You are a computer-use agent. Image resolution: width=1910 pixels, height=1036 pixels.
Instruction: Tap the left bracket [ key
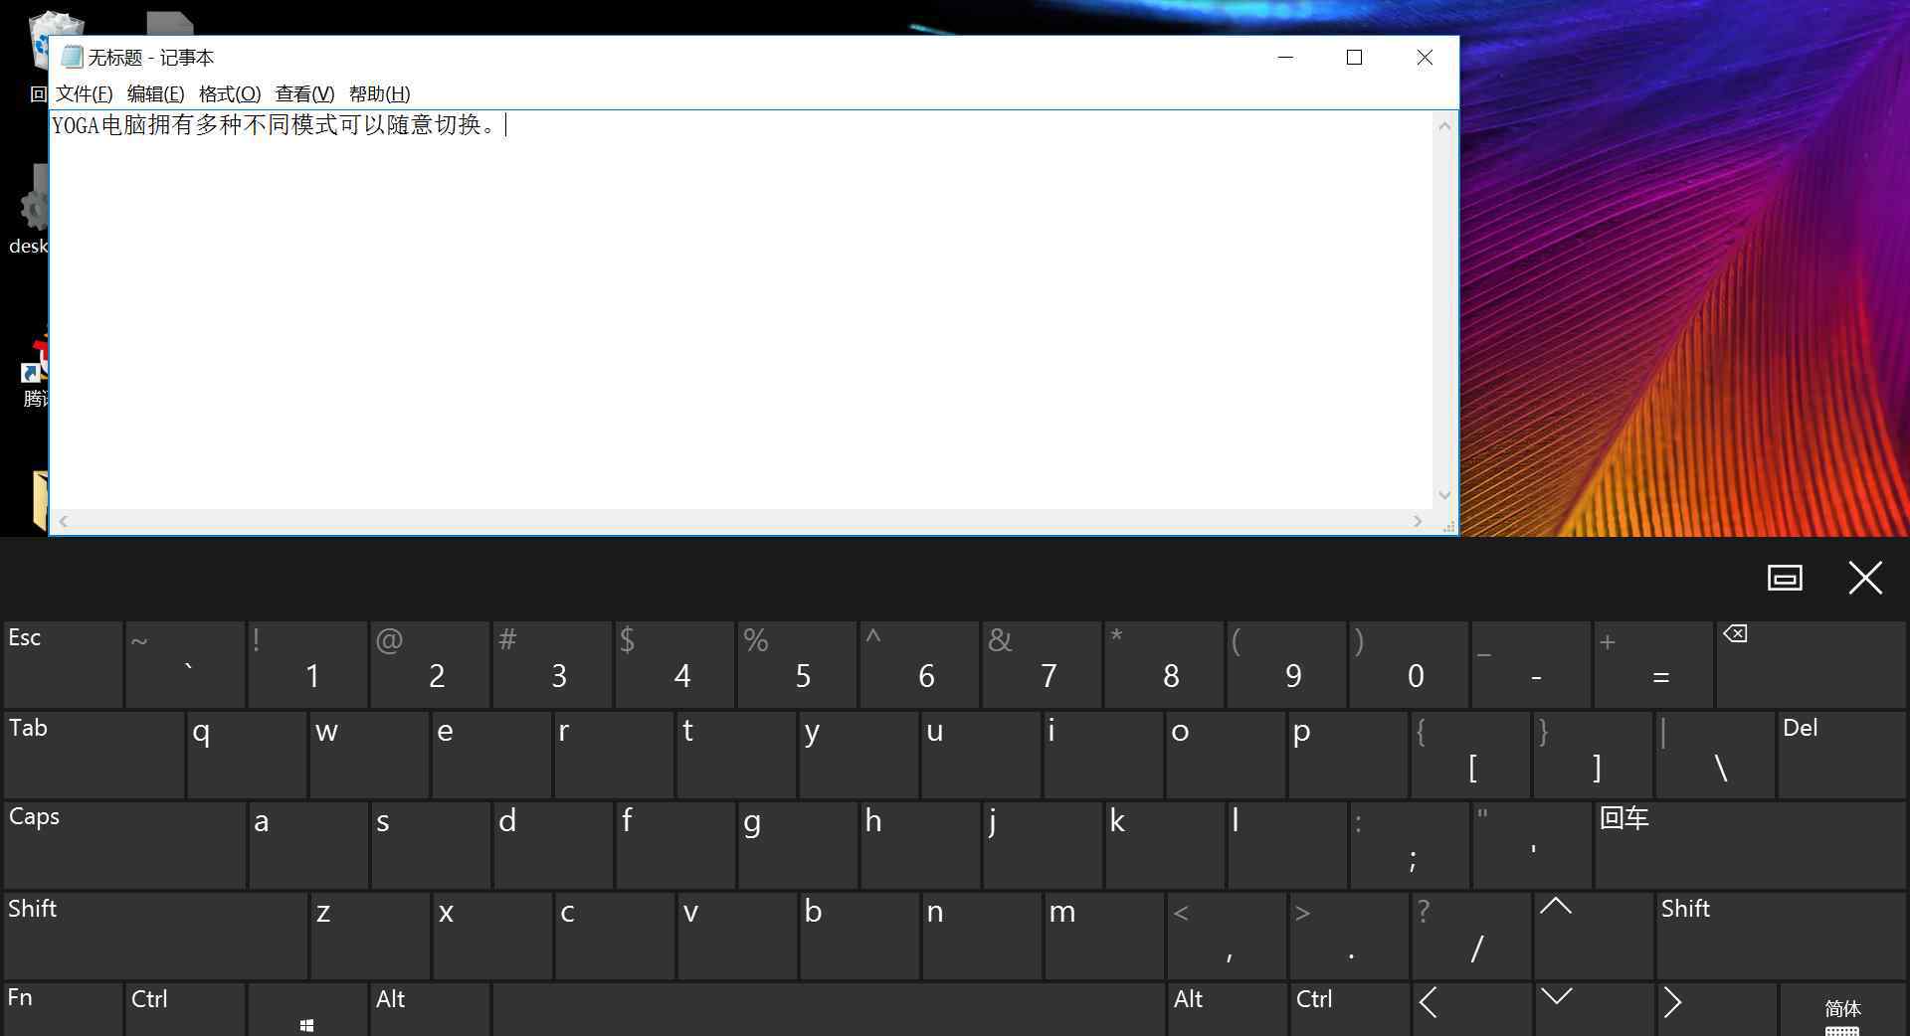(x=1470, y=755)
